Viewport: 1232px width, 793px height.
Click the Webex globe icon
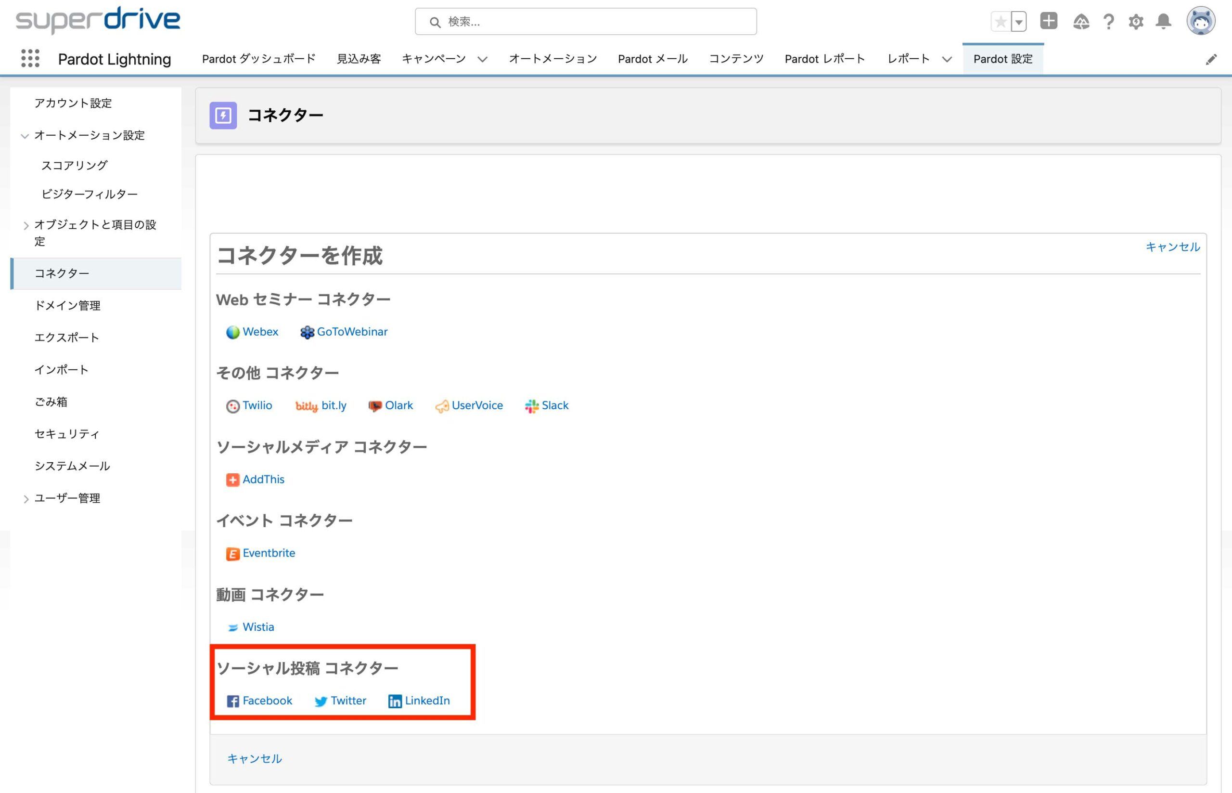(x=232, y=333)
